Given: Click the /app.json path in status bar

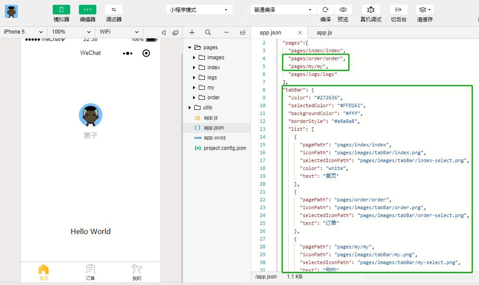Looking at the screenshot, I should tap(266, 276).
